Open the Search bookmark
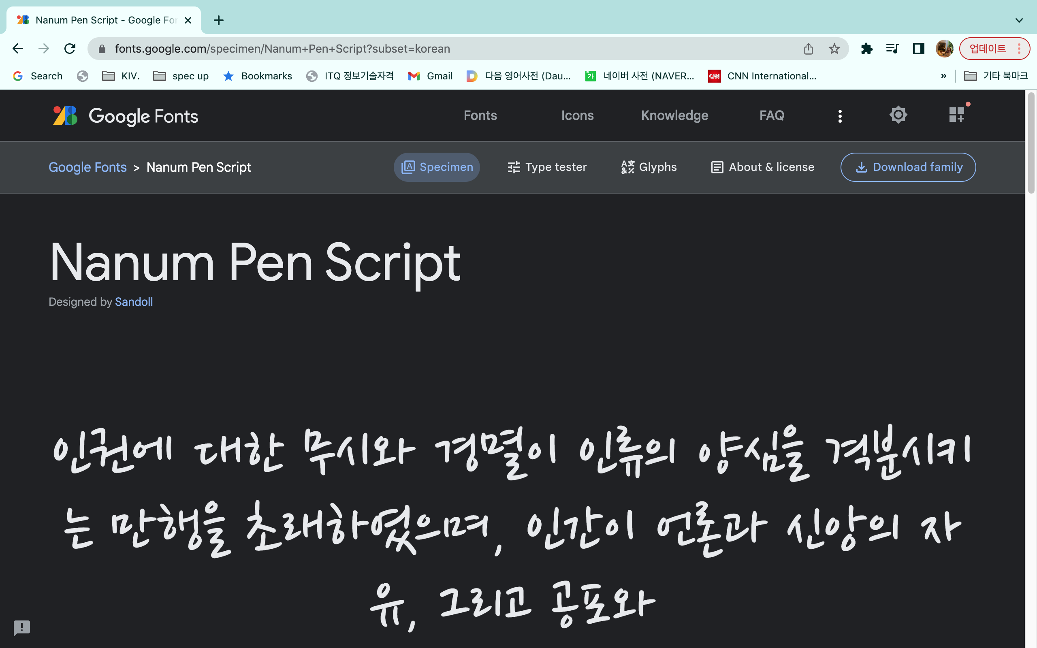The image size is (1037, 648). [38, 76]
